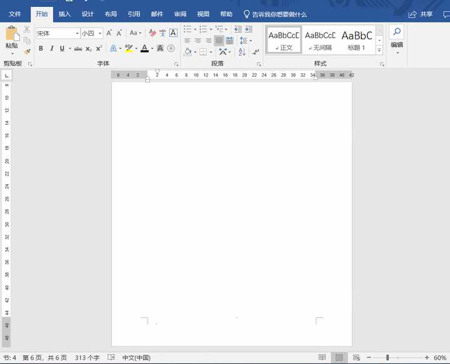
Task: Align text to the right
Action: (208, 41)
